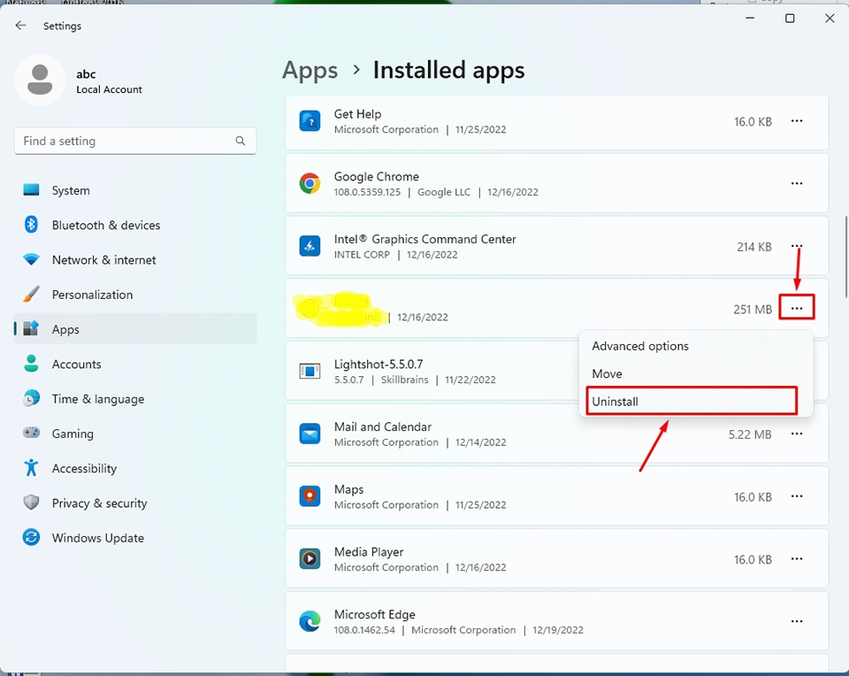Open more options for the 251 MB app
This screenshot has width=849, height=676.
click(x=797, y=308)
